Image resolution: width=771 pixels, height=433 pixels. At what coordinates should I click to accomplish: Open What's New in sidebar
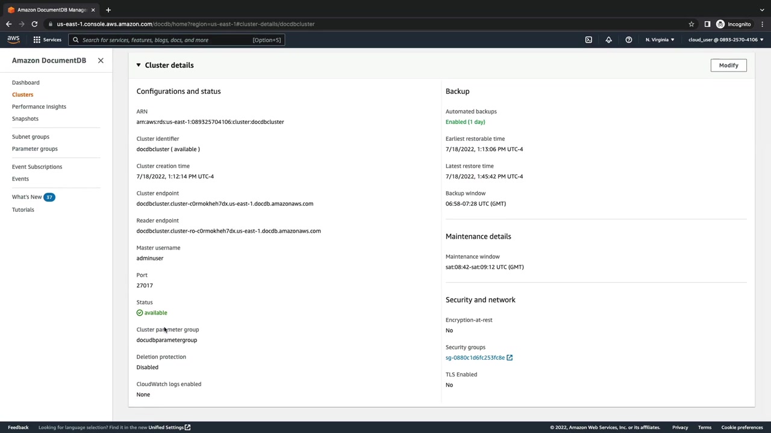point(27,197)
